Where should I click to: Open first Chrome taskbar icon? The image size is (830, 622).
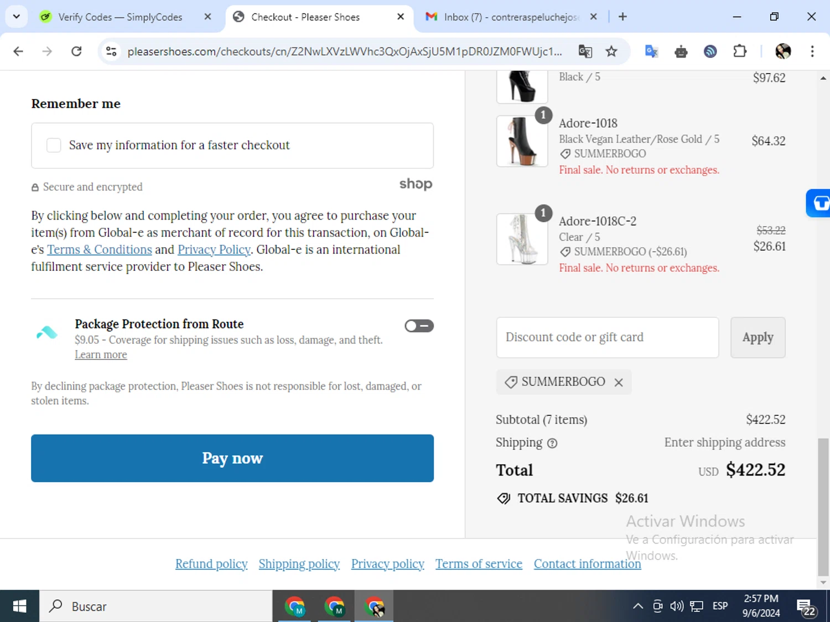[294, 607]
